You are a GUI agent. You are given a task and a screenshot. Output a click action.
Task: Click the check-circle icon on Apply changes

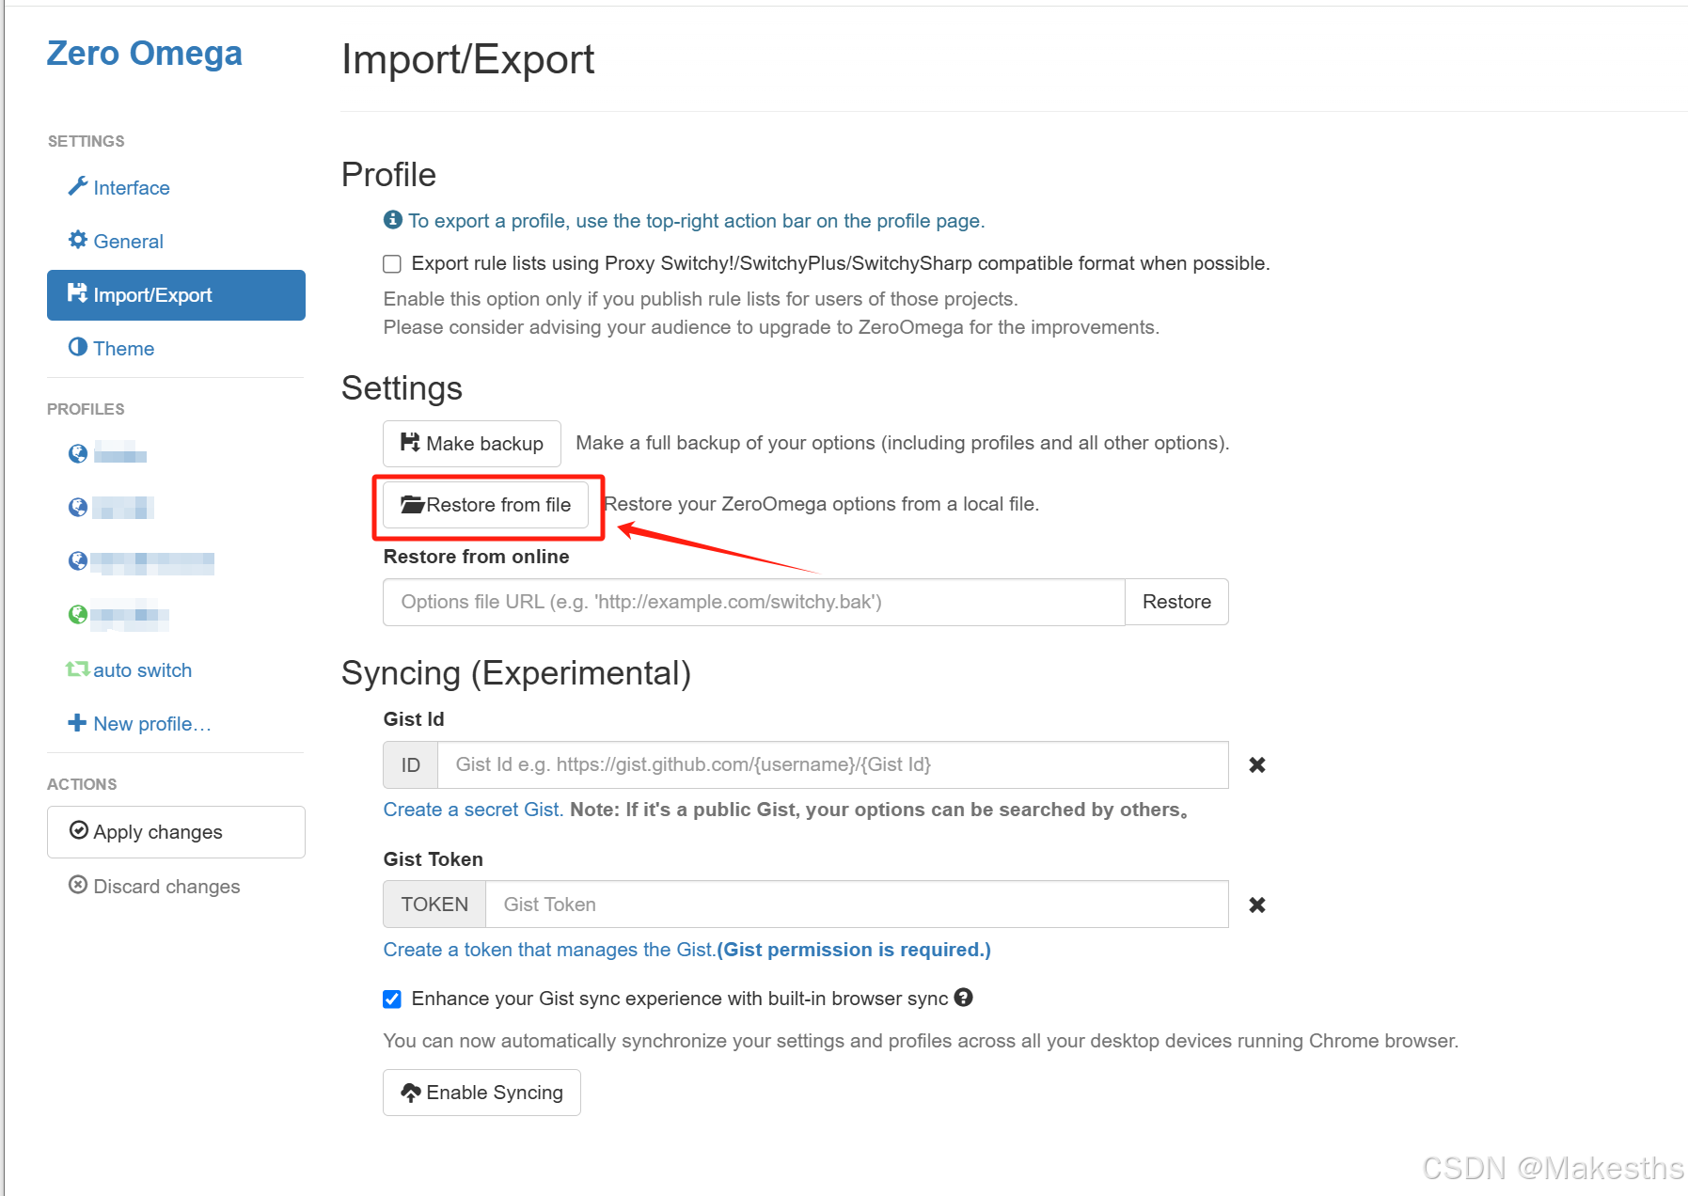tap(79, 830)
